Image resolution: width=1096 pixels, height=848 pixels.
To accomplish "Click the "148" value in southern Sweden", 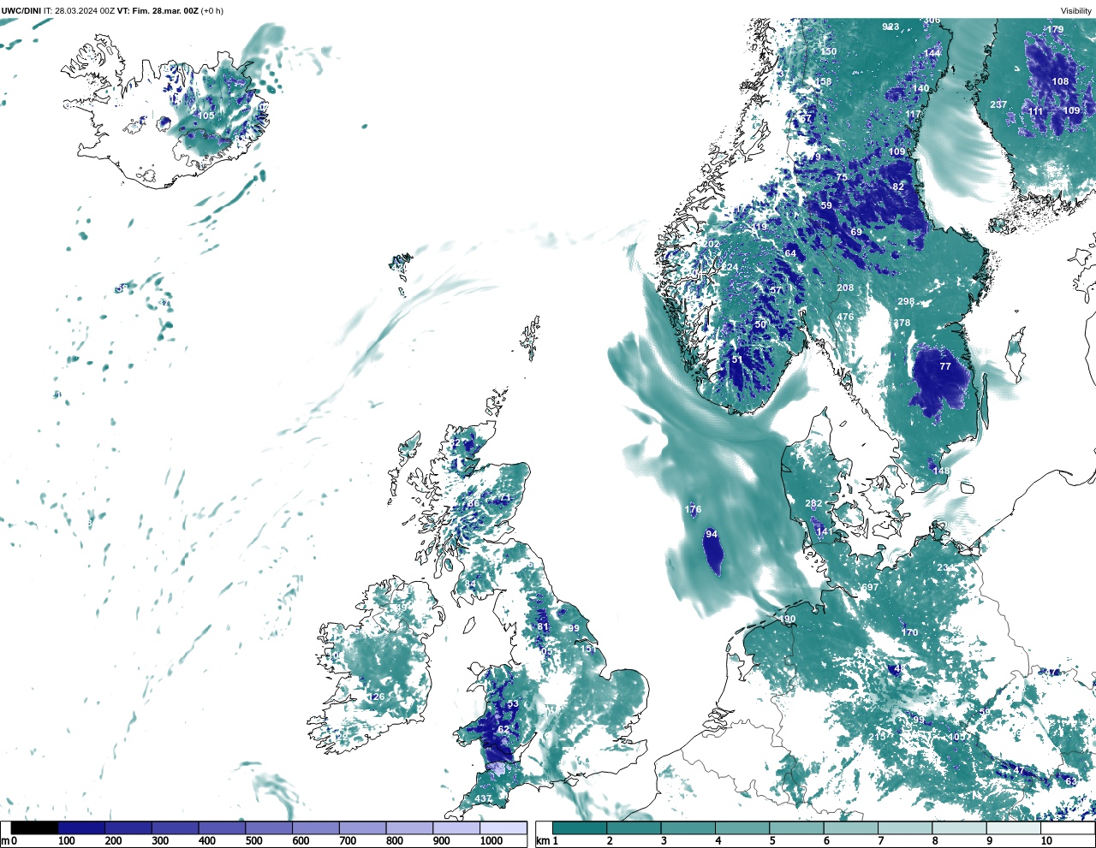I will click(x=941, y=471).
